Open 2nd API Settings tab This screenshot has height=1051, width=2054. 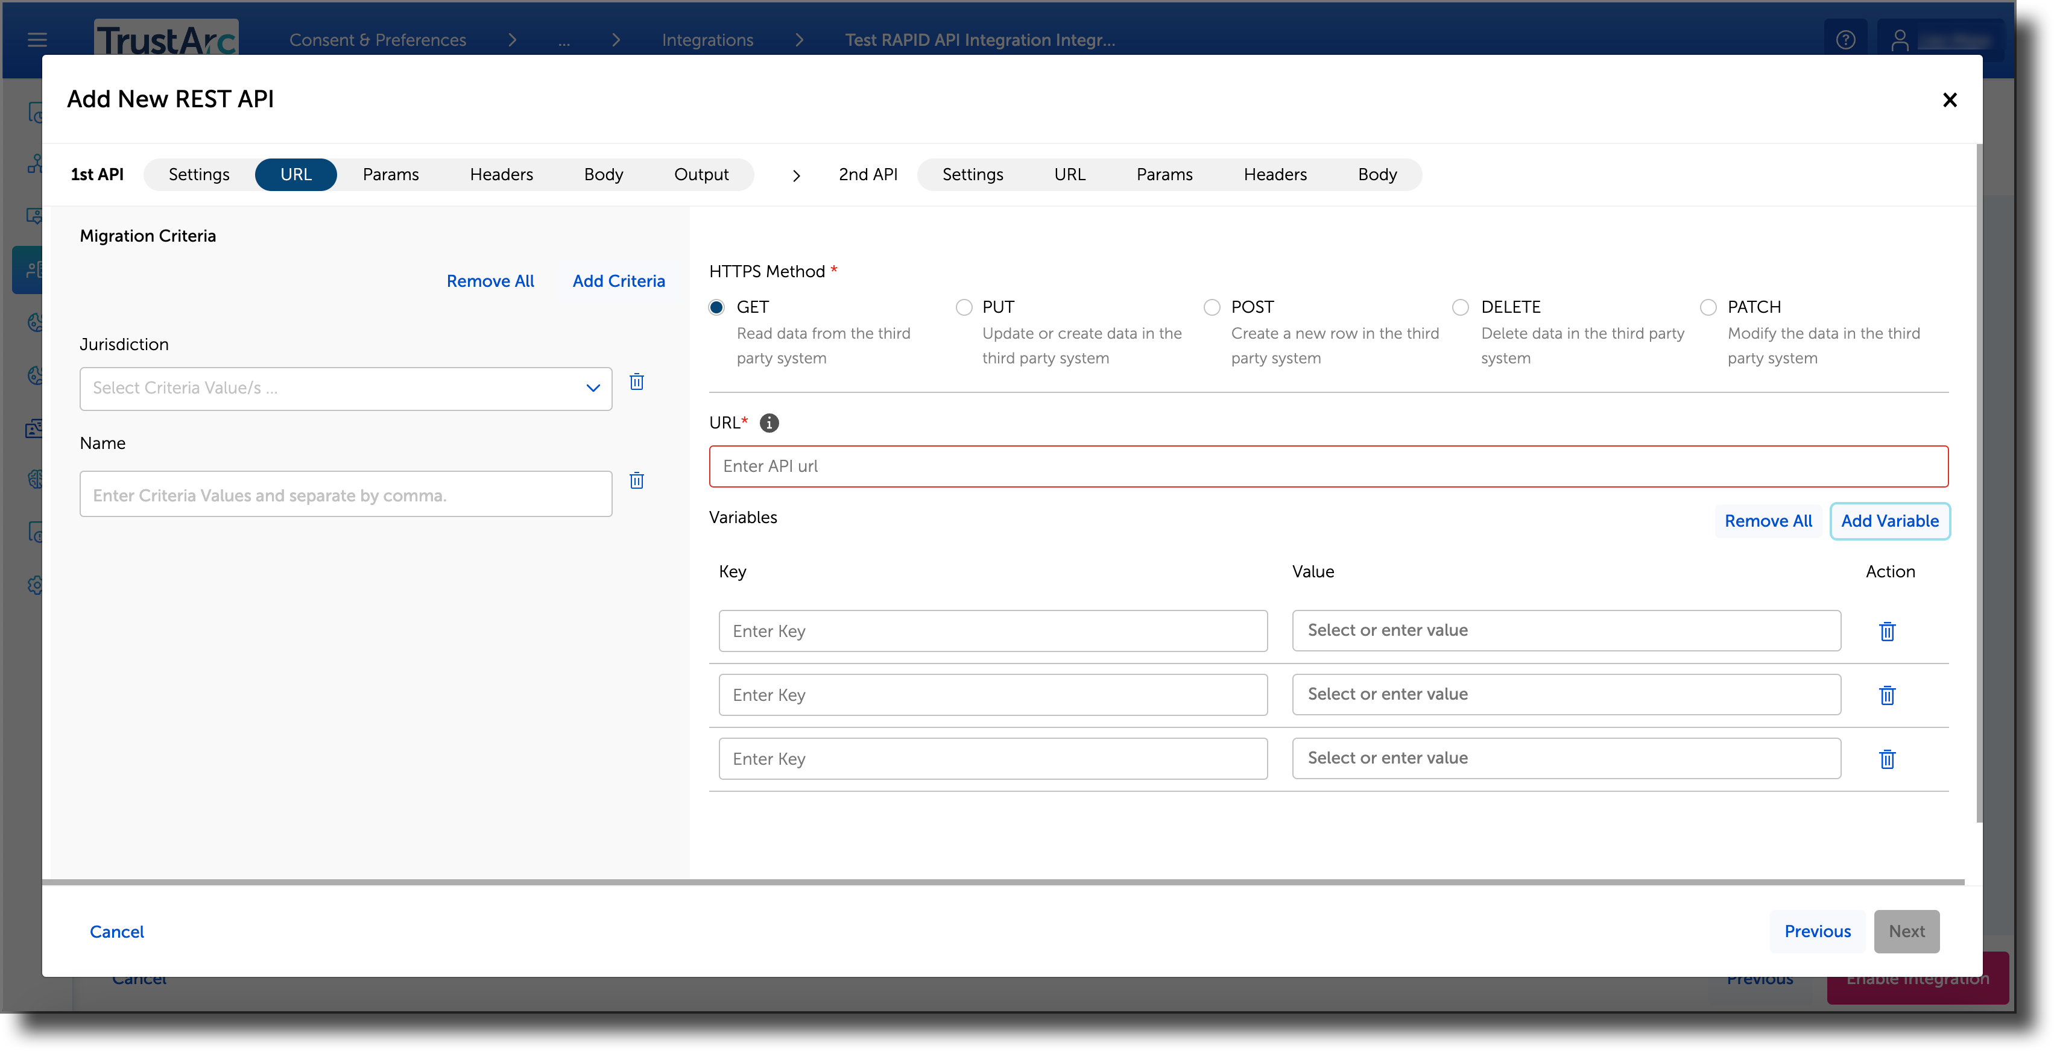[972, 175]
